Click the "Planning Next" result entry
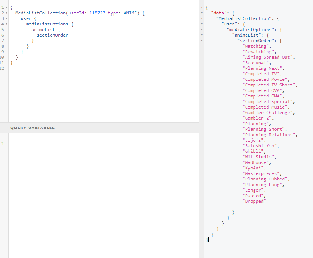 tap(262, 68)
